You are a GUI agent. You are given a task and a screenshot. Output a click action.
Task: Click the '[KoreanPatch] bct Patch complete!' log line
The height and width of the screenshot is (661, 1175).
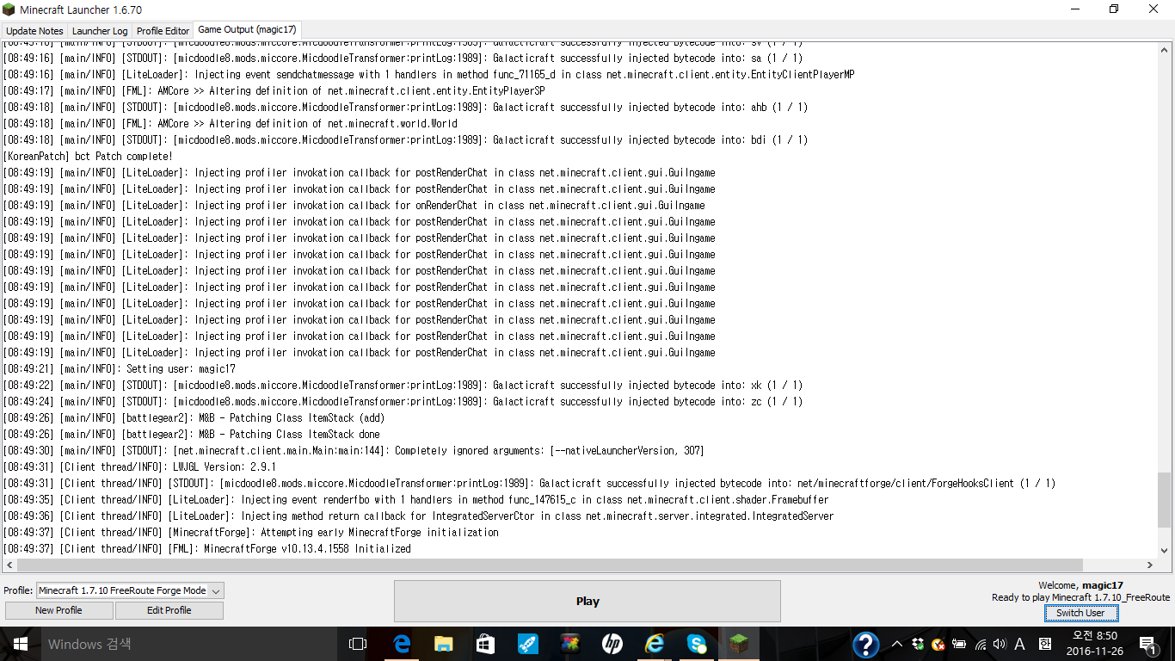(x=88, y=156)
